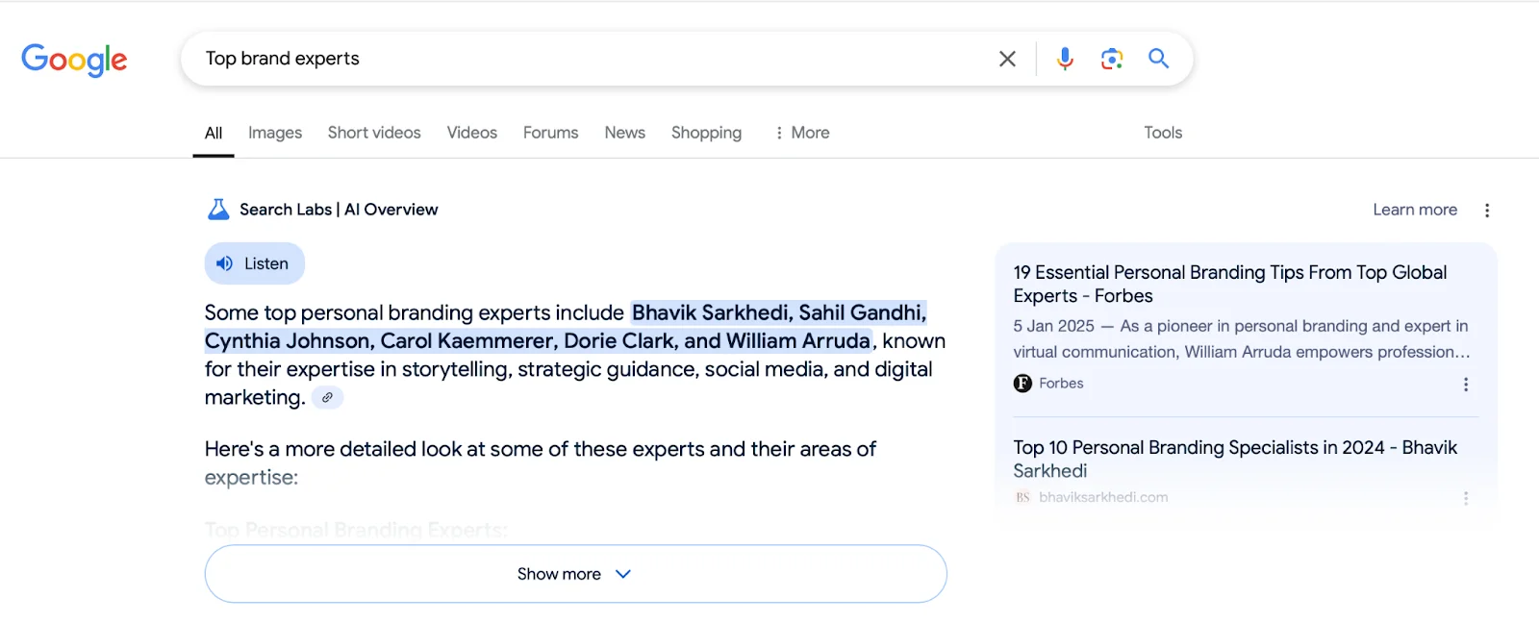
Task: Go to the Videos tab
Action: (x=472, y=133)
